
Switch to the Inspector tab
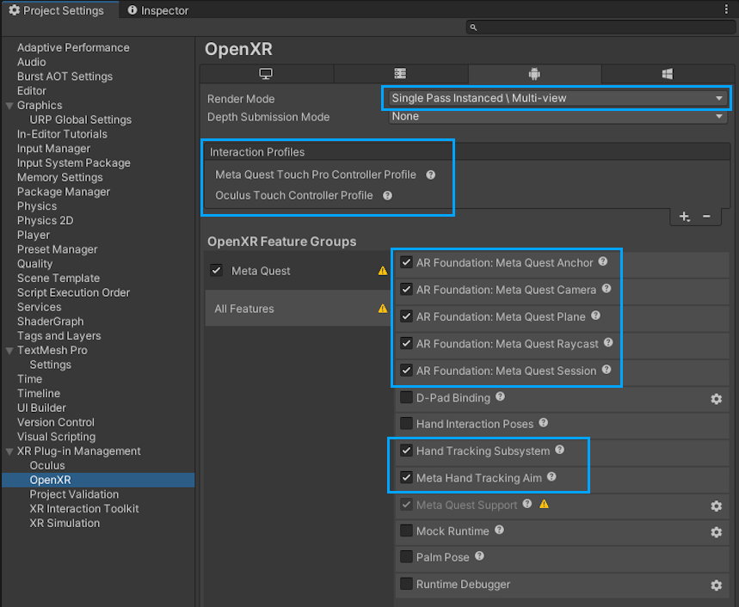click(162, 10)
